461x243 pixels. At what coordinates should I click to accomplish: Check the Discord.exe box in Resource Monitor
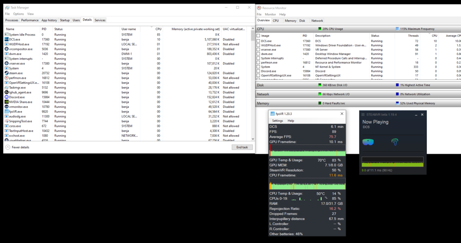[x=258, y=71]
